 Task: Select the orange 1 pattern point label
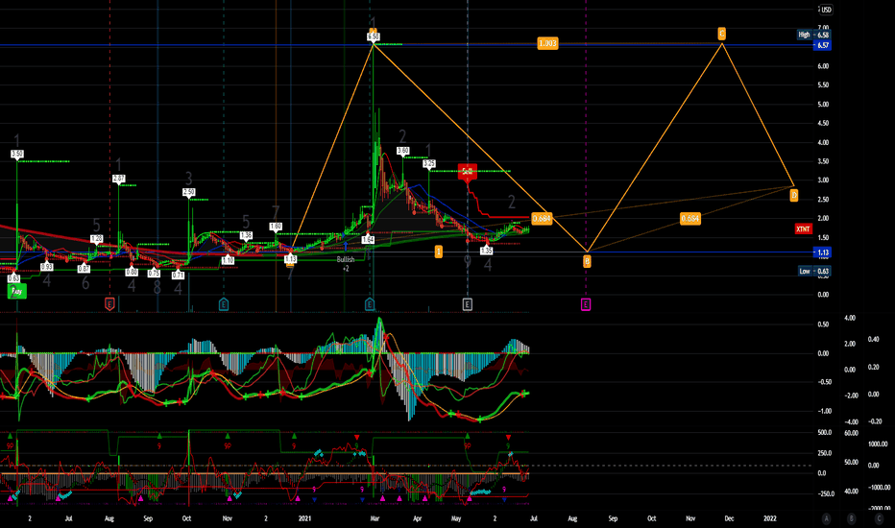[438, 252]
